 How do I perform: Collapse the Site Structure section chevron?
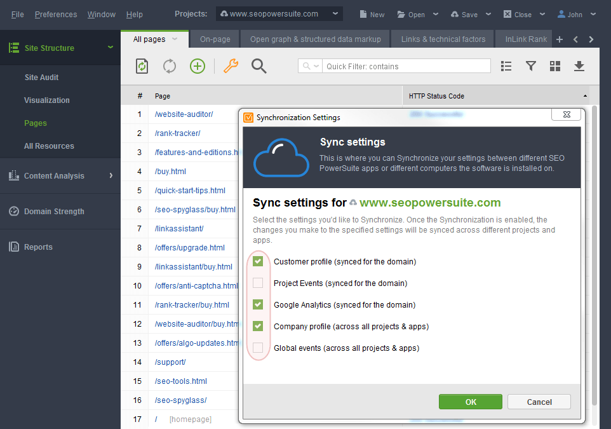coord(111,48)
